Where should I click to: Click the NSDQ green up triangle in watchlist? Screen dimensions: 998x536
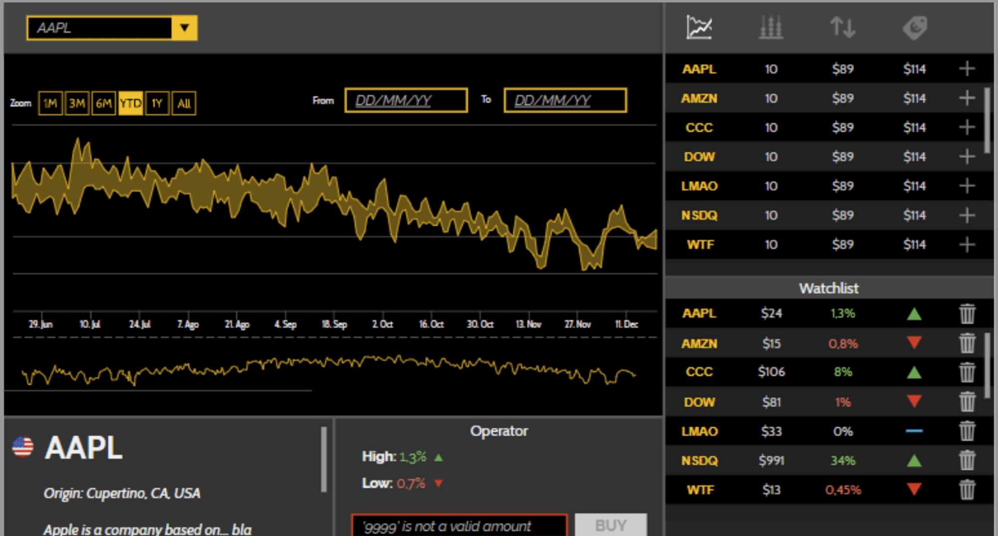(x=914, y=460)
